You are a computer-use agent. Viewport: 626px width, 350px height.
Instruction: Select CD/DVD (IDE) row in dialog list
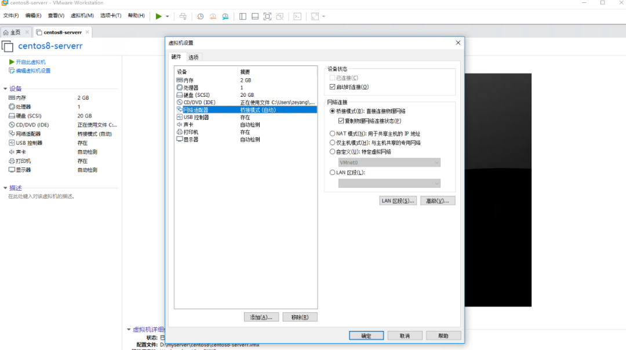[246, 102]
